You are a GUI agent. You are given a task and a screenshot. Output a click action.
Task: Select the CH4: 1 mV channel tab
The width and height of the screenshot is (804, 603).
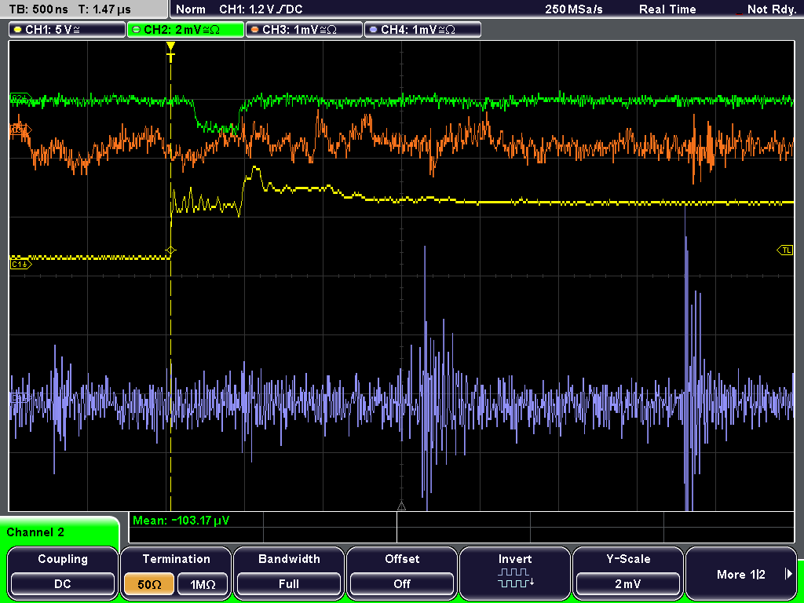(x=422, y=29)
